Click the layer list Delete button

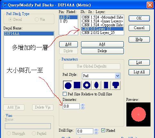102,51
